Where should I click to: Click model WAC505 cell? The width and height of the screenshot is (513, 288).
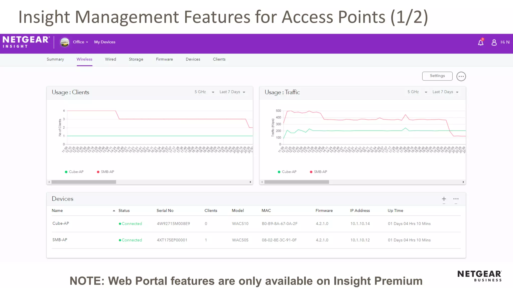tap(240, 240)
